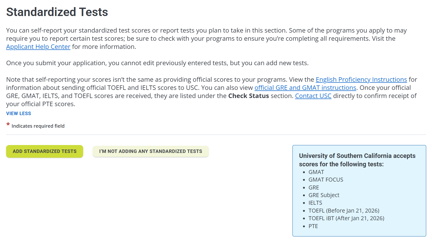Click the University of Southern California accepts heading
The width and height of the screenshot is (432, 242).
357,160
